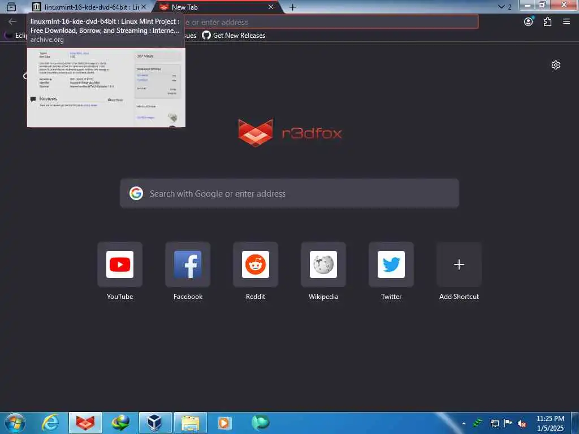This screenshot has height=434, width=579.
Task: Switch to the linuxmint-16-kde-dvd-64bit tab
Action: tap(89, 7)
